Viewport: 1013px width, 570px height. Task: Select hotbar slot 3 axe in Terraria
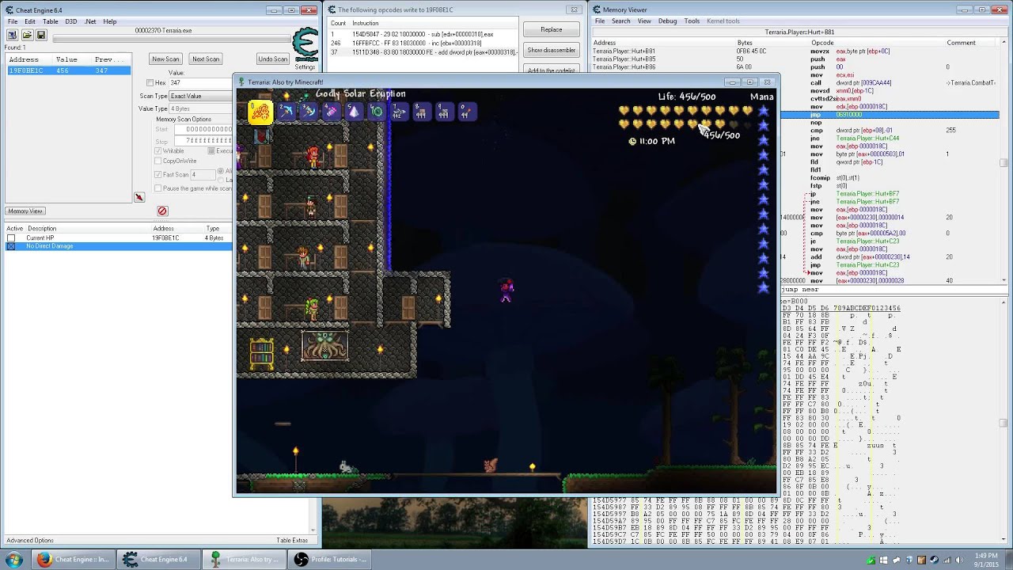pos(309,112)
